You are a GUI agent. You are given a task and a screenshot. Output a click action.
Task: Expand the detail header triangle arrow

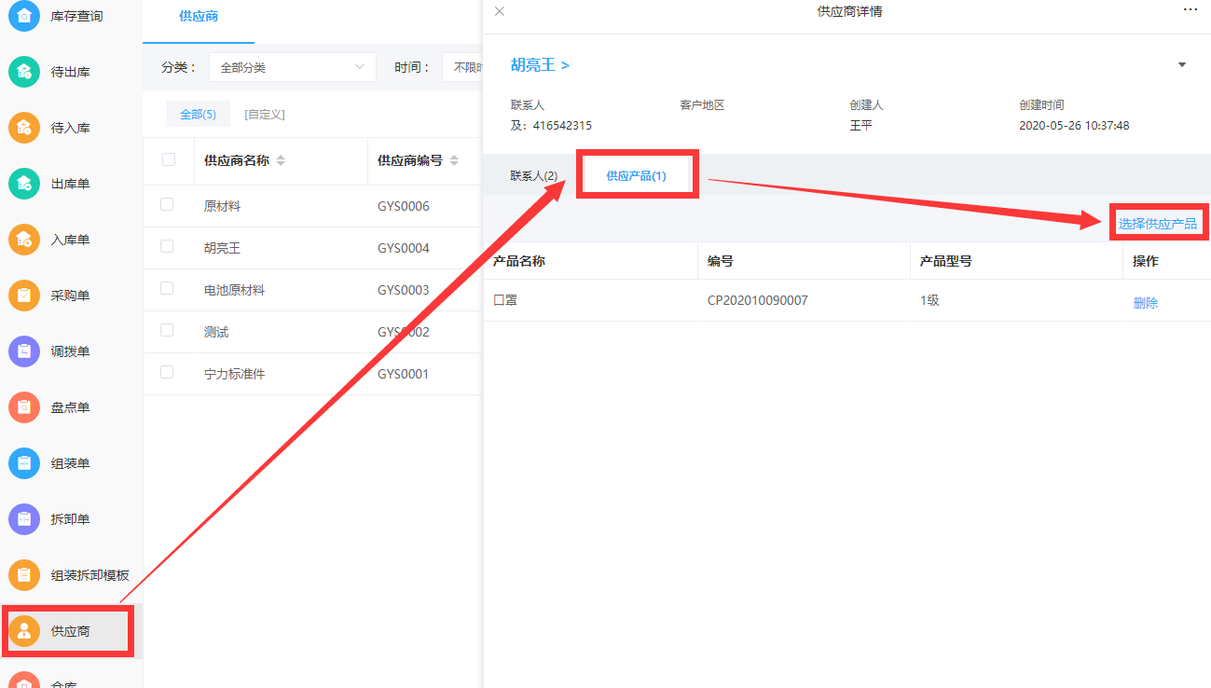pyautogui.click(x=1182, y=65)
